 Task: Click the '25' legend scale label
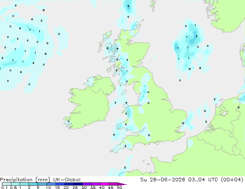[x=75, y=187]
